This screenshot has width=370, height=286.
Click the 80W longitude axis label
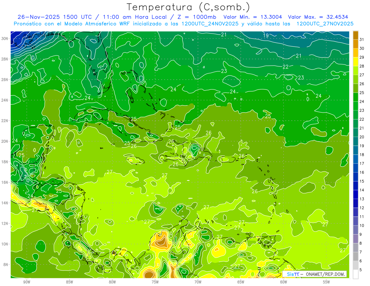(x=112, y=282)
